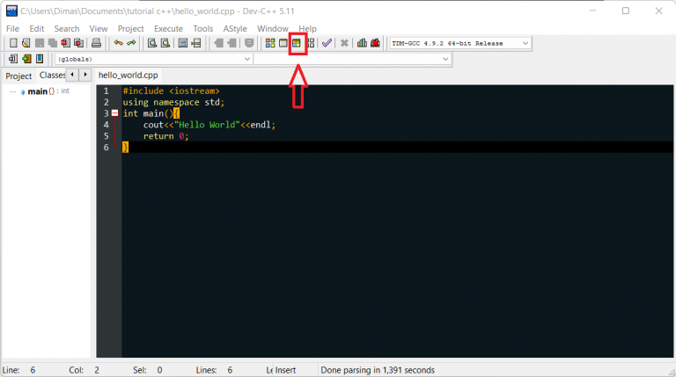This screenshot has width=676, height=377.
Task: Redo edit with green arrow icon
Action: tap(131, 43)
